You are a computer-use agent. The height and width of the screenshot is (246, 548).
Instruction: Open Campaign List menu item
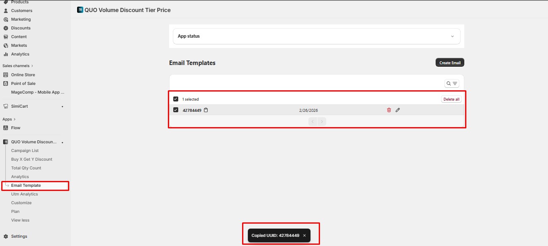pyautogui.click(x=25, y=151)
